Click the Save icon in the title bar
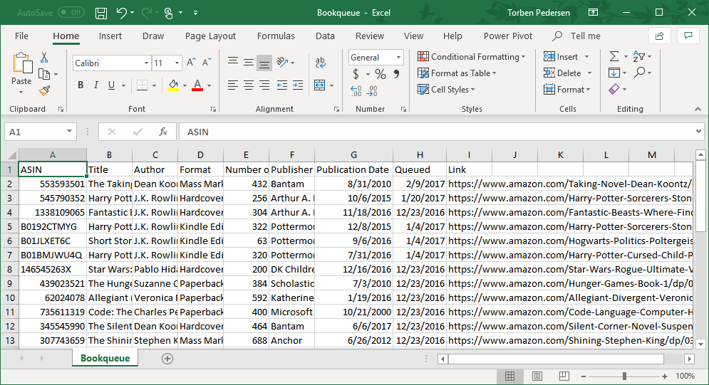 click(101, 13)
